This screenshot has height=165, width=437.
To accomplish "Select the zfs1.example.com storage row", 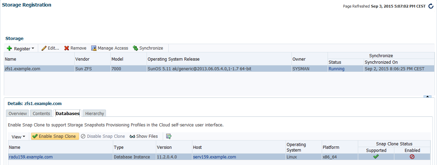I will (23, 69).
